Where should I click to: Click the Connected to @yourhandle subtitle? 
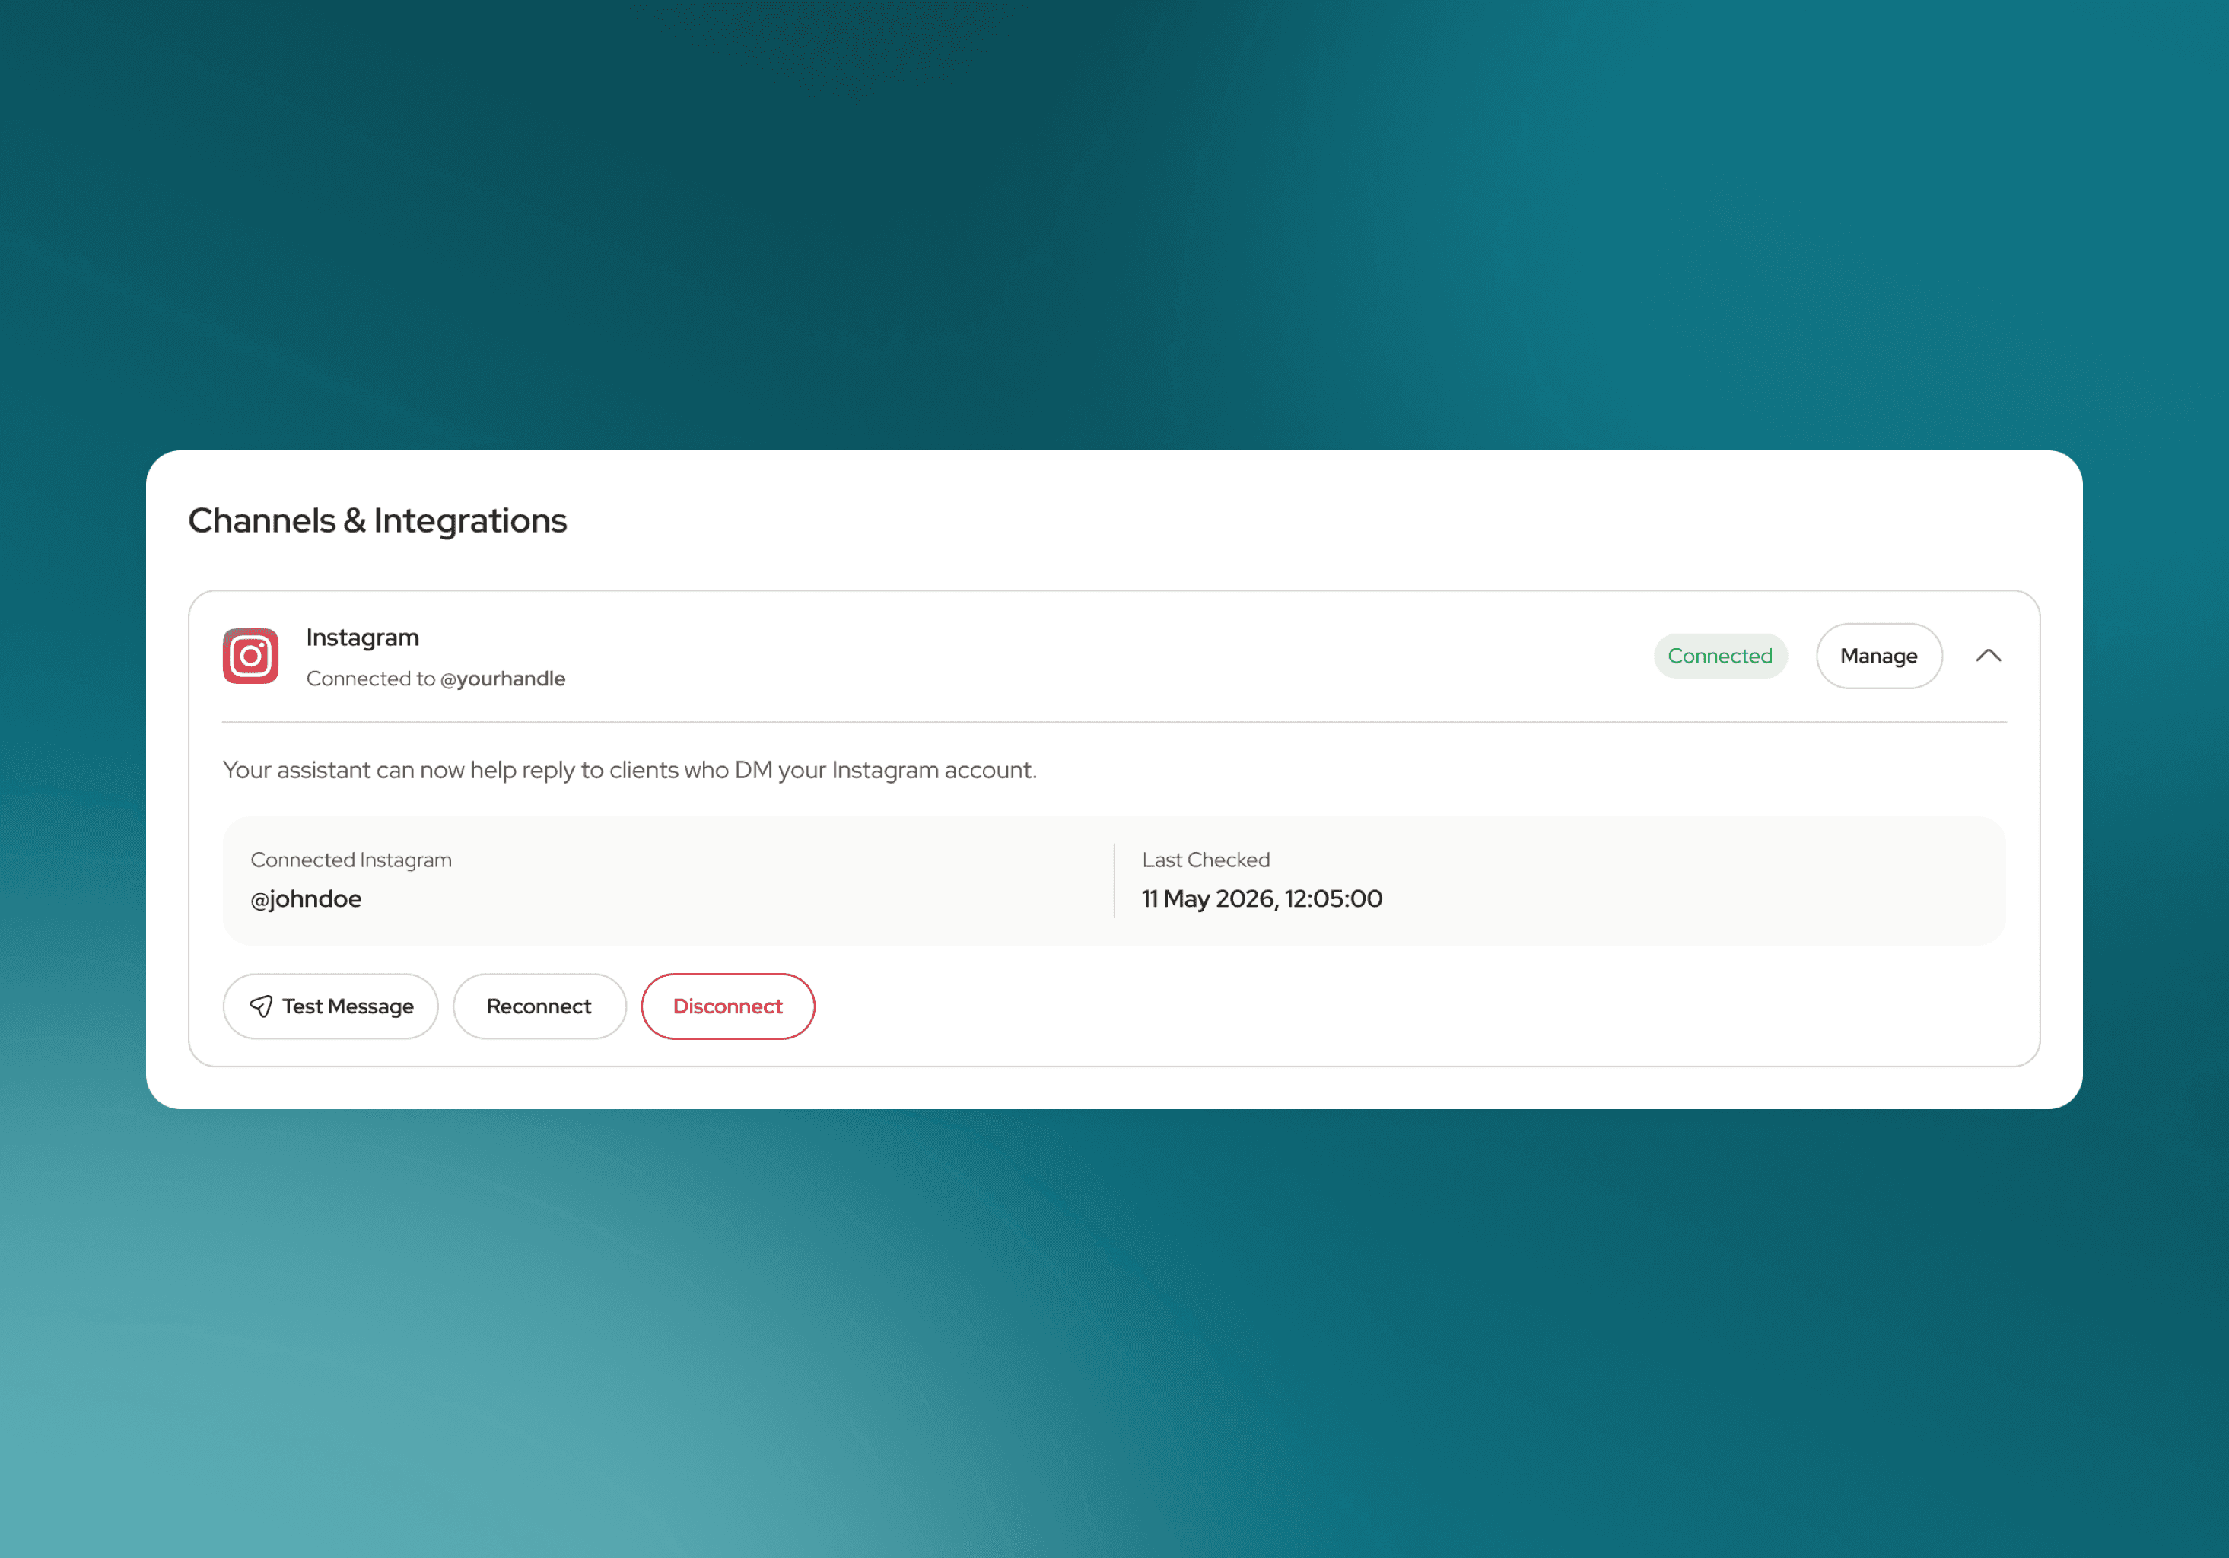tap(435, 679)
